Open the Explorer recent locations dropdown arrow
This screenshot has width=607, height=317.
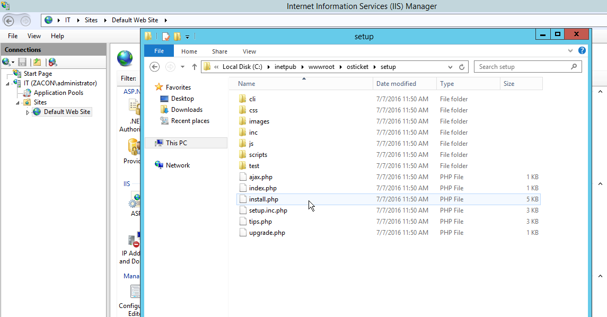[x=182, y=67]
